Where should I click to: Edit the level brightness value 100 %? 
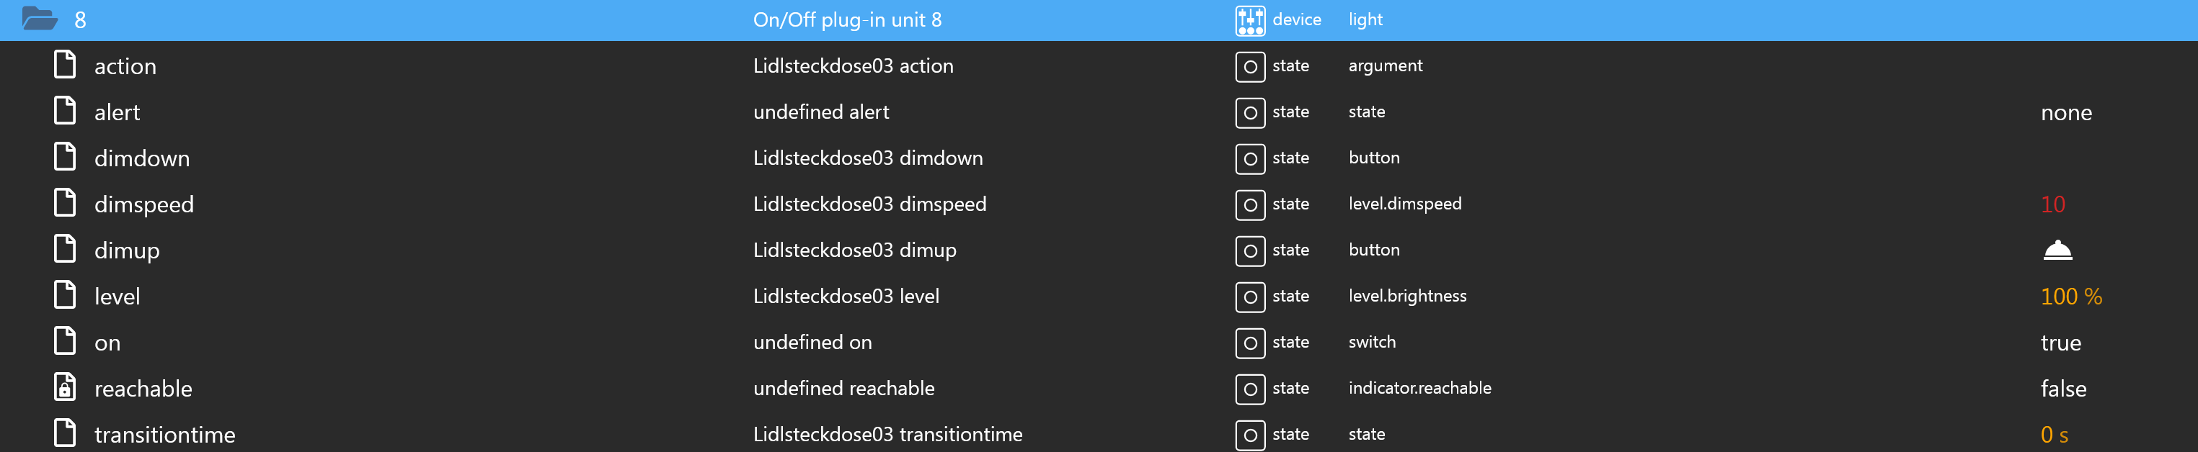[x=2071, y=297]
